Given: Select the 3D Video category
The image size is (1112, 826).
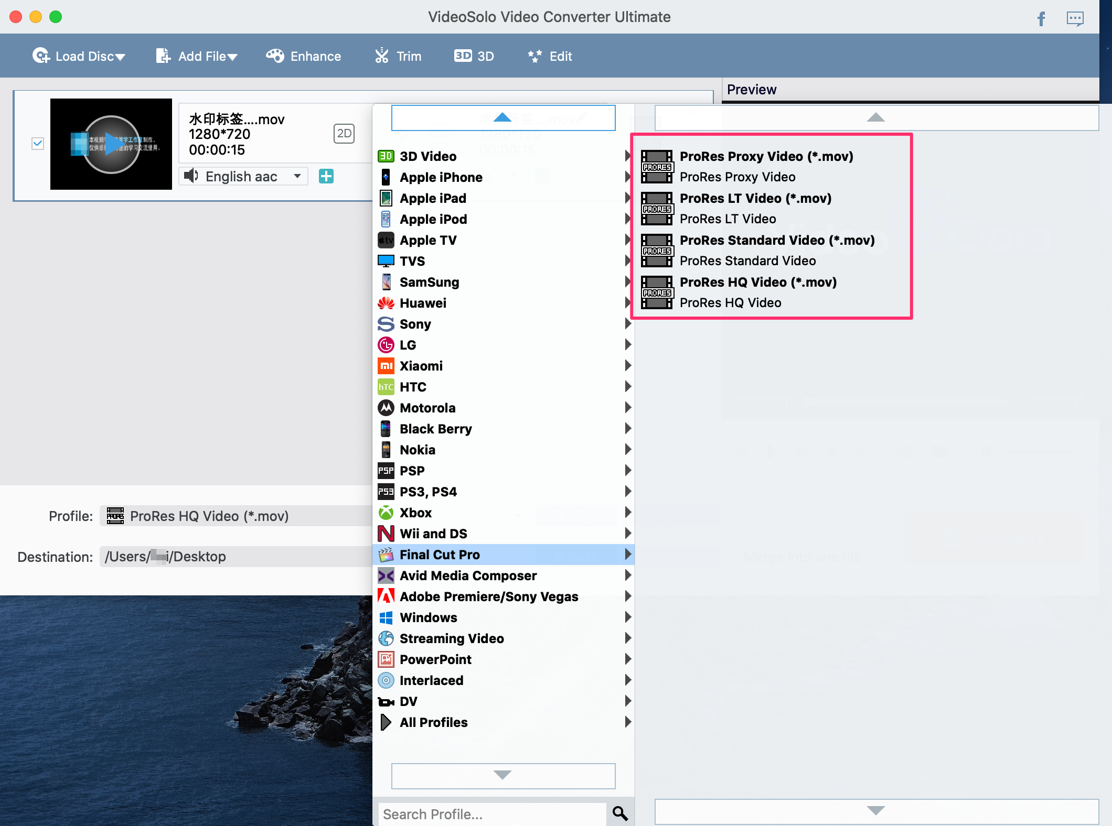Looking at the screenshot, I should click(504, 156).
